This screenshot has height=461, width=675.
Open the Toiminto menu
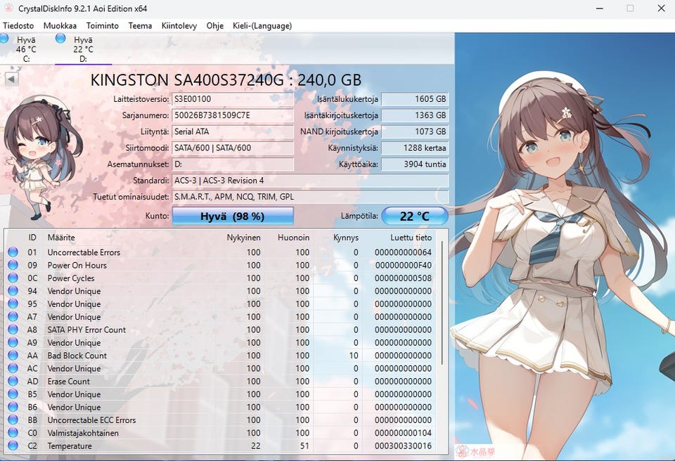[x=102, y=26]
